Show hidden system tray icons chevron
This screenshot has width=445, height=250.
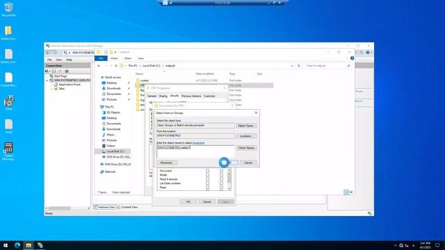coord(396,245)
